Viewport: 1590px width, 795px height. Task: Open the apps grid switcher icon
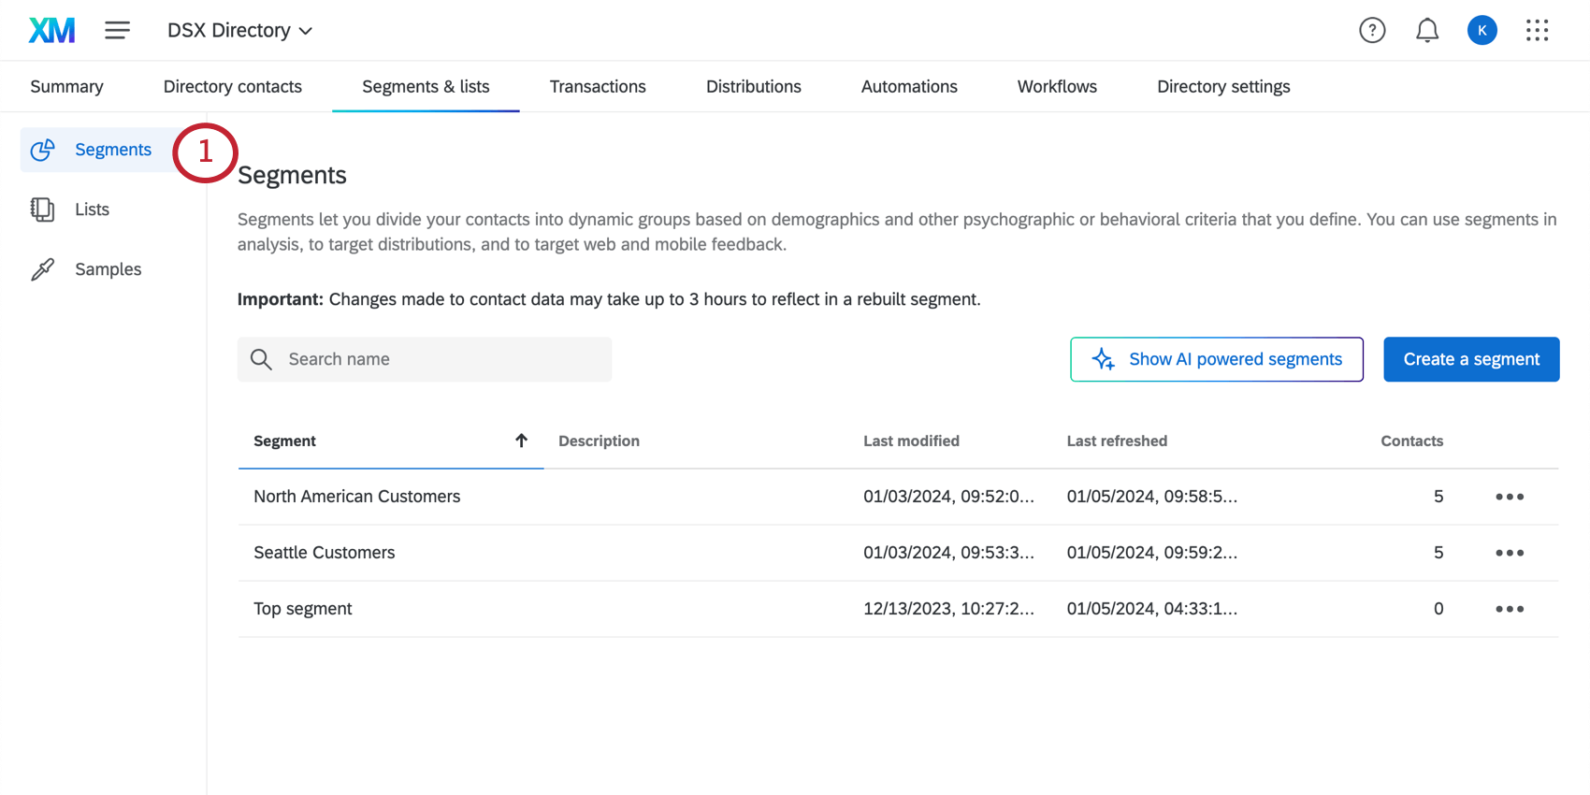pos(1537,31)
